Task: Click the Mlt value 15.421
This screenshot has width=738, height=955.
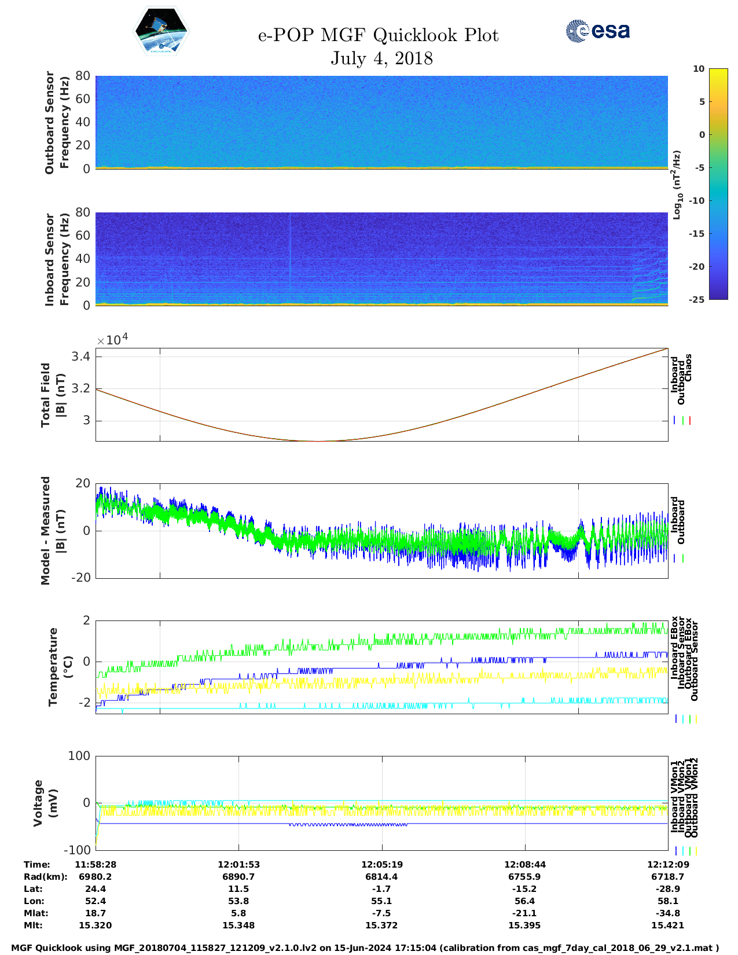Action: click(667, 925)
